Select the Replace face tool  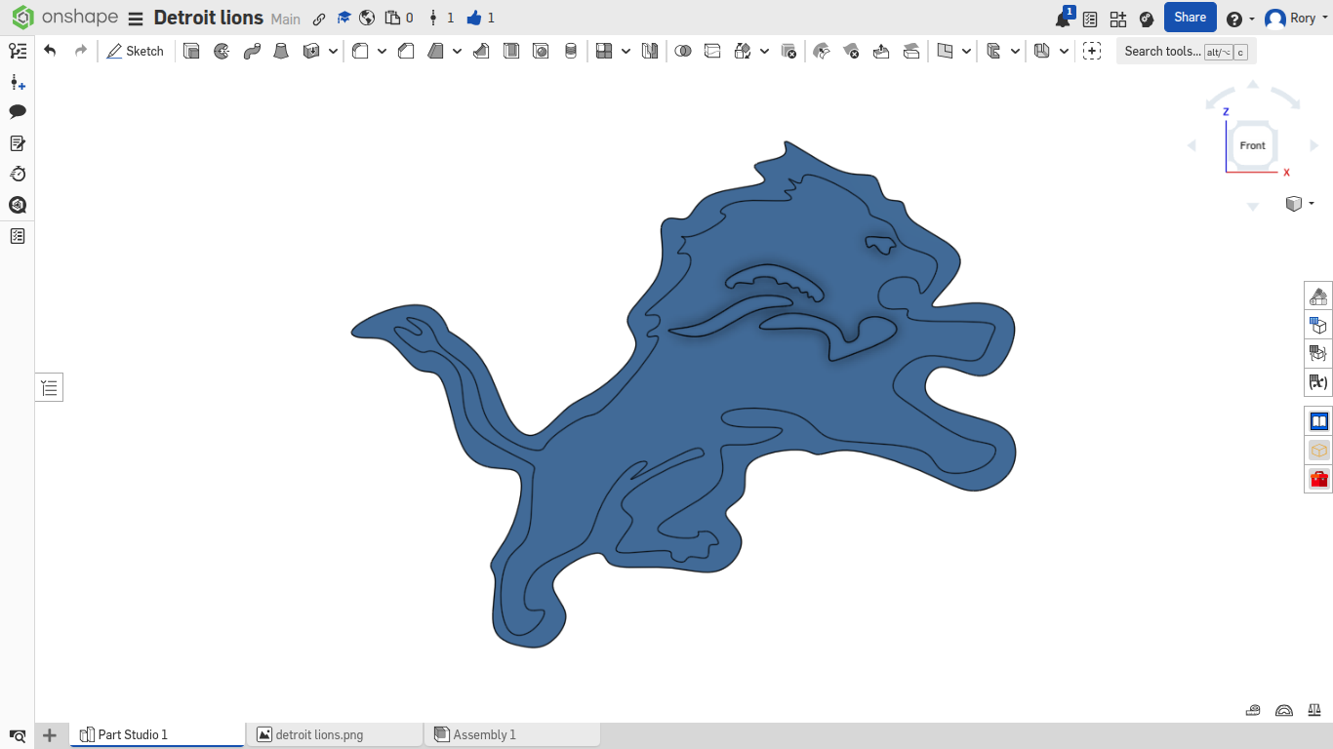click(x=911, y=51)
